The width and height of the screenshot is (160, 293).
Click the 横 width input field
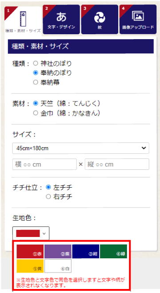[44, 164]
